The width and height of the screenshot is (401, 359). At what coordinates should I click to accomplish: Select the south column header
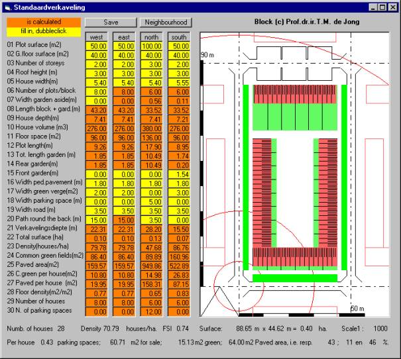click(x=179, y=37)
